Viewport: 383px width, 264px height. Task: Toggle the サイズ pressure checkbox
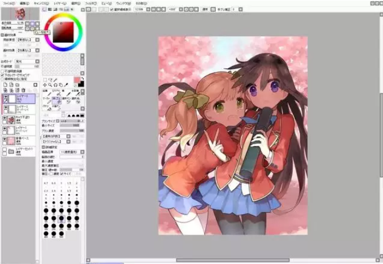pyautogui.click(x=62, y=174)
